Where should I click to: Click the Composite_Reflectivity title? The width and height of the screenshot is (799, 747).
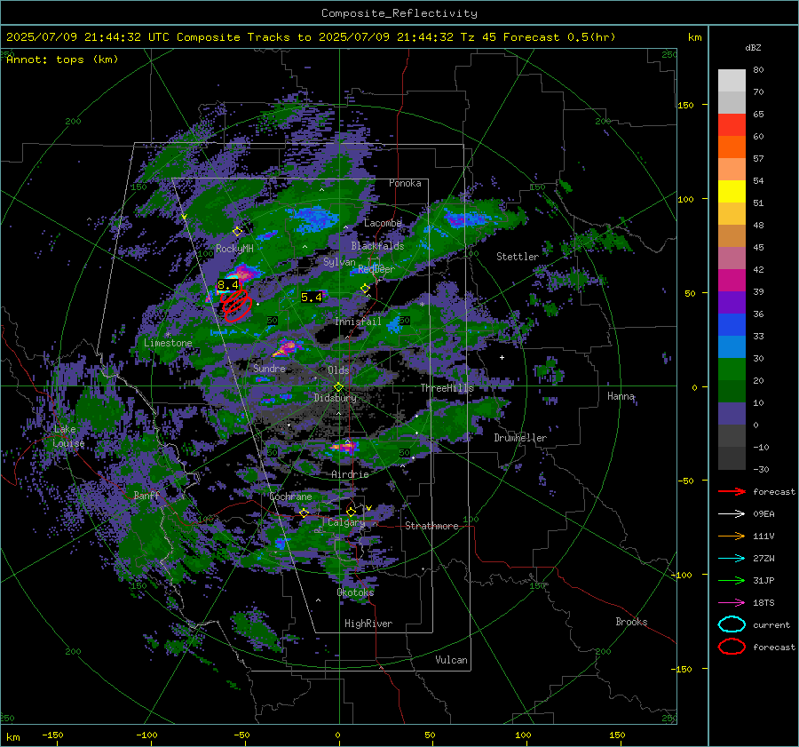399,13
